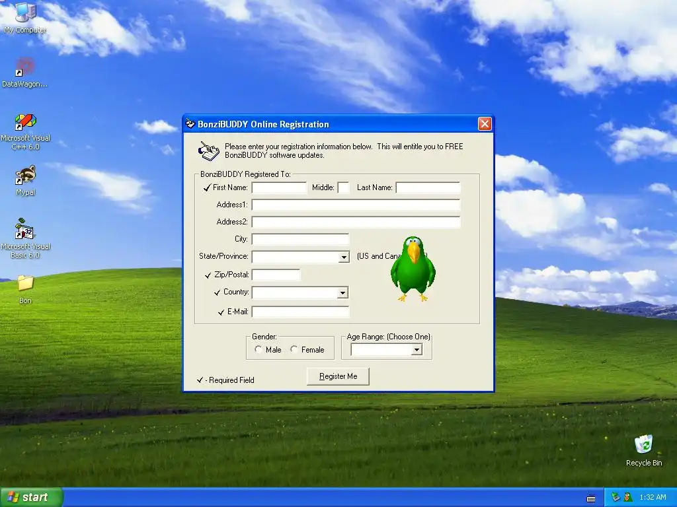Click into the Address2 field
677x507 pixels.
coord(356,222)
